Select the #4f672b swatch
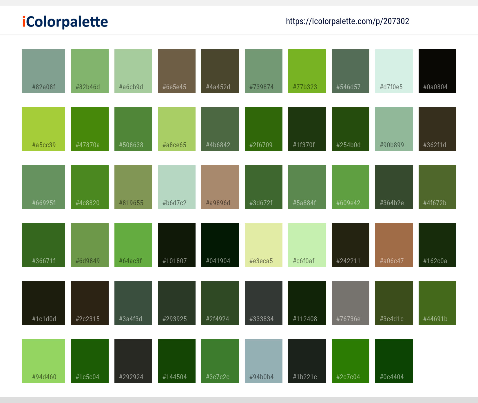Screen dimensions: 478x403 [x=437, y=187]
